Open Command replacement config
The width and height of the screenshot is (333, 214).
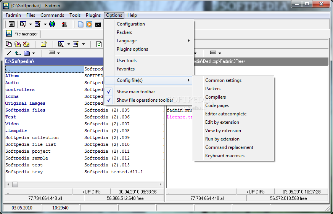click(x=233, y=147)
